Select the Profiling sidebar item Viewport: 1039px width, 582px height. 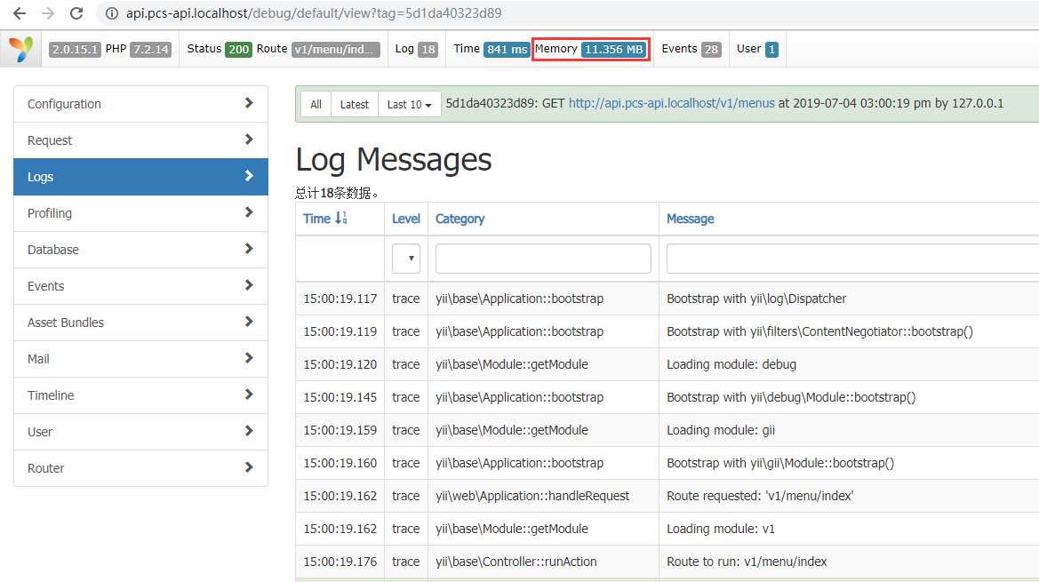coord(140,213)
